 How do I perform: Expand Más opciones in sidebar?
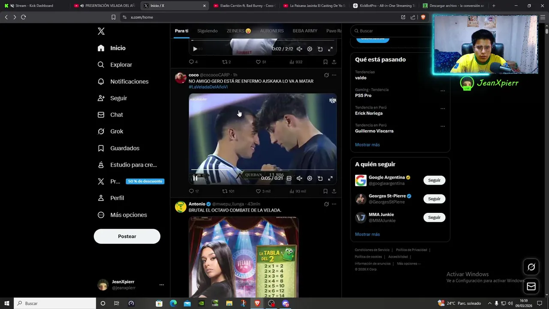(x=122, y=215)
